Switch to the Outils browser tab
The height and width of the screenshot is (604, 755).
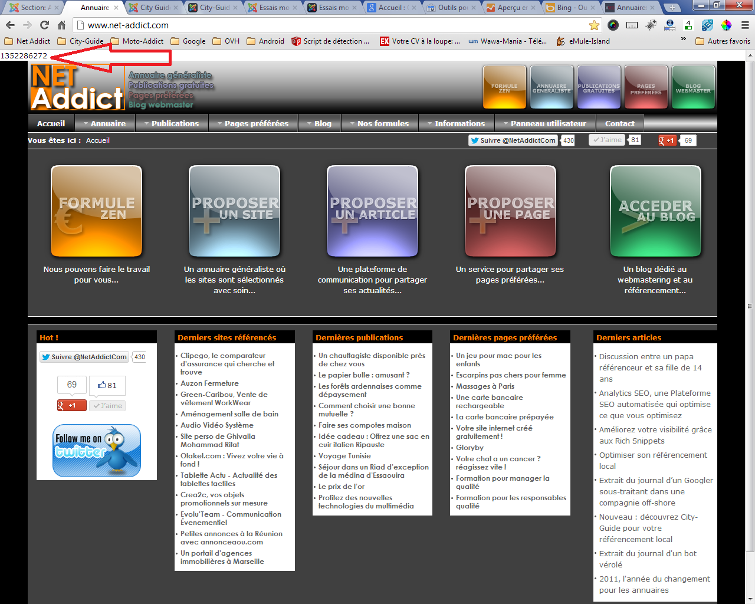point(453,8)
